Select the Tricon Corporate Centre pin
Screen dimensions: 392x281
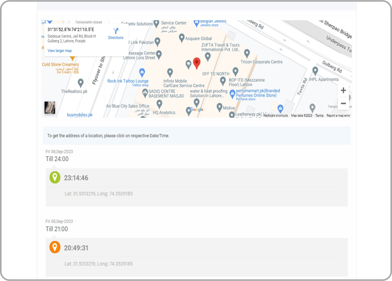coord(247,54)
